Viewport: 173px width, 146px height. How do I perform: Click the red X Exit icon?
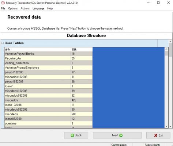tap(156, 135)
